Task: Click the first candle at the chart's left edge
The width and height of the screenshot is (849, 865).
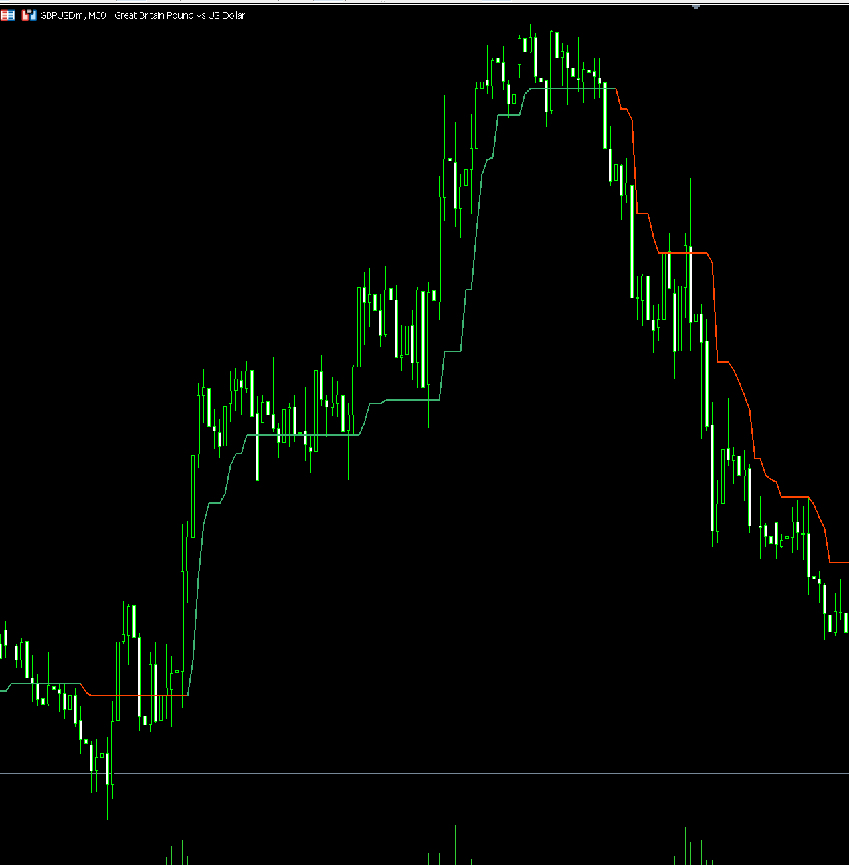Action: [x=1, y=650]
